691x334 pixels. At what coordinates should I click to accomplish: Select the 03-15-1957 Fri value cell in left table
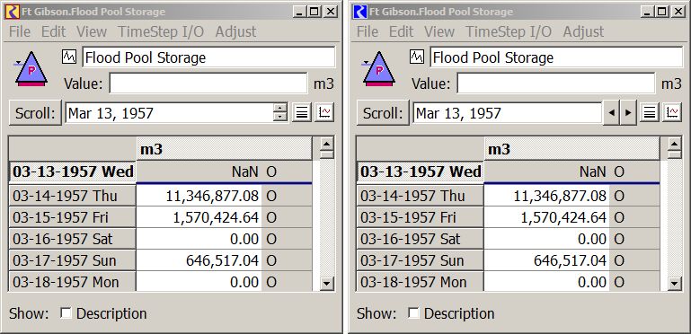tap(199, 217)
